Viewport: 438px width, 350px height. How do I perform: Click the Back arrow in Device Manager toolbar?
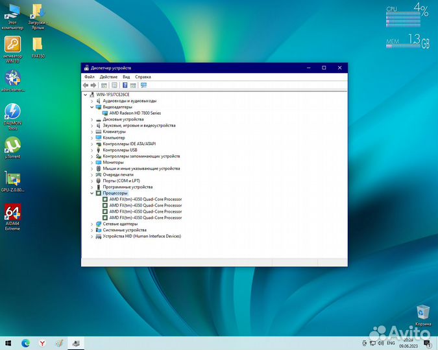tap(86, 85)
